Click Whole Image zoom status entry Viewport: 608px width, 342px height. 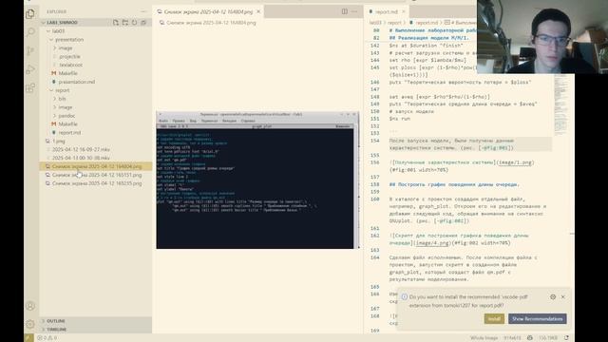point(484,338)
